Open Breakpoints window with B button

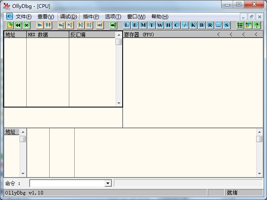[x=202, y=25]
